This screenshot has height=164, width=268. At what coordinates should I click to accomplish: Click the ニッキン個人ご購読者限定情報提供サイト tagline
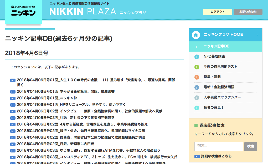pos(79,4)
